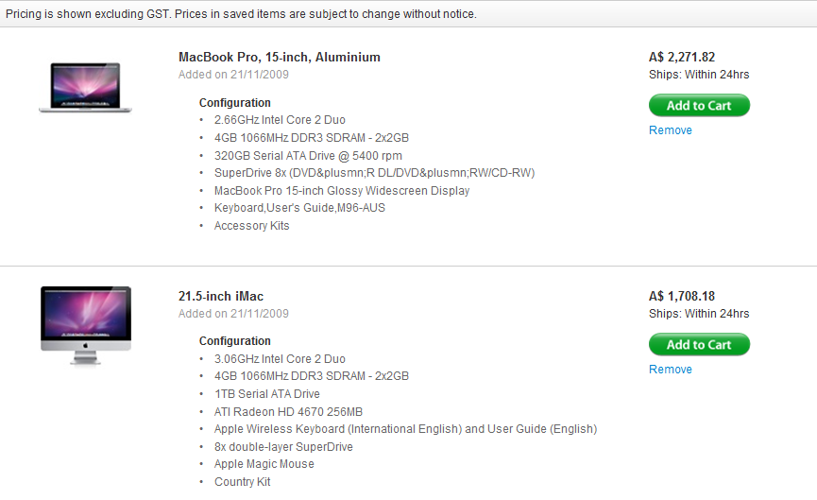Select the Apple Magic Mouse line
This screenshot has width=817, height=500.
click(x=264, y=464)
